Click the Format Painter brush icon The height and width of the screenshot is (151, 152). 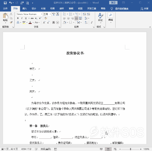pos(11,22)
